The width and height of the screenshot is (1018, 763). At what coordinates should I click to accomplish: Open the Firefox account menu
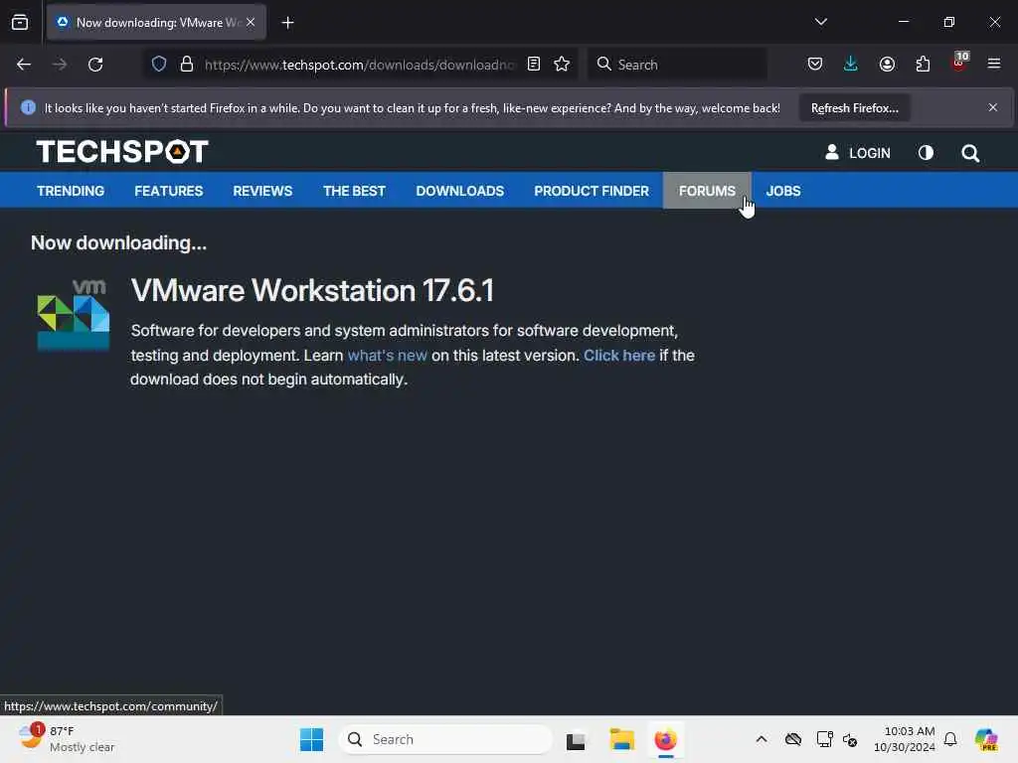coord(887,64)
